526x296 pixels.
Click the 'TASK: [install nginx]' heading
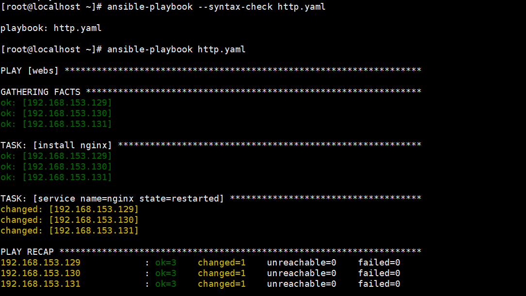(56, 145)
